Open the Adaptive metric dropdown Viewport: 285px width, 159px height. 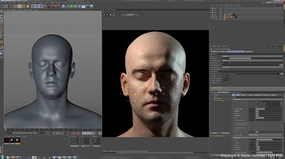tap(252, 61)
